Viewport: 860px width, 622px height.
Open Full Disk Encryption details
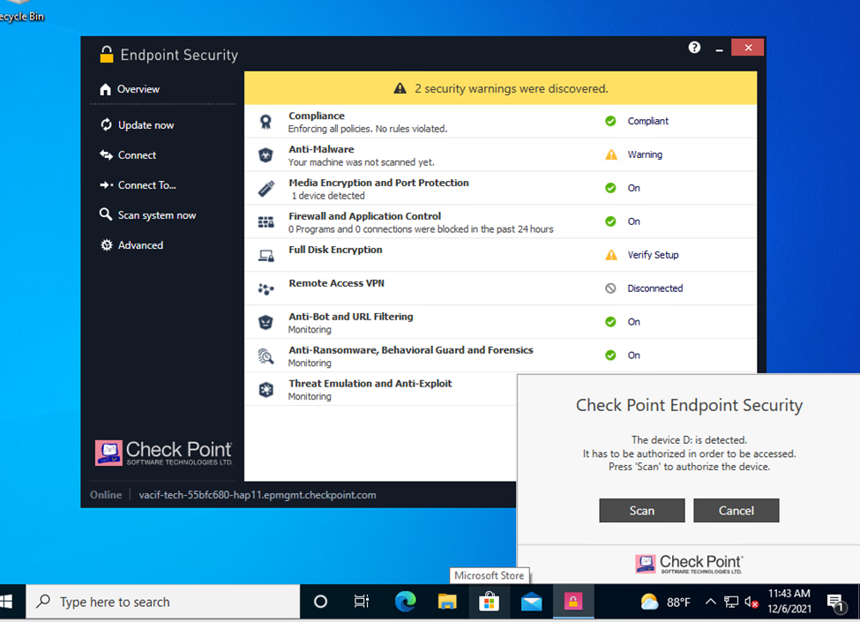[336, 250]
